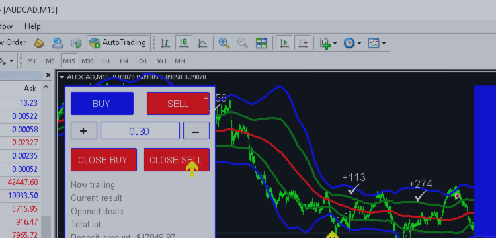Select the M30 timeframe
Image resolution: width=496 pixels, height=238 pixels.
[87, 61]
